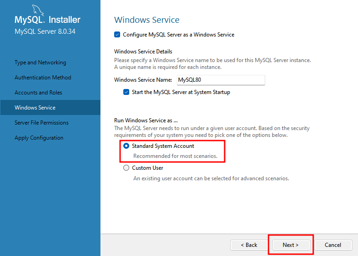358x256 pixels.
Task: Click the MySQL Server 8.0.34 version text
Action: point(45,31)
